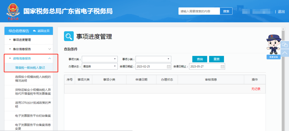Click the 重置 button
Viewport: 289px width, 131px height.
pos(216,59)
